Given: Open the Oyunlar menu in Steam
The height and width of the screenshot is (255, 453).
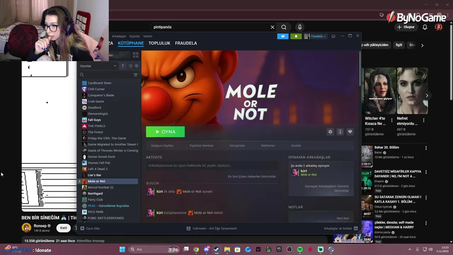Looking at the screenshot, I should [134, 36].
